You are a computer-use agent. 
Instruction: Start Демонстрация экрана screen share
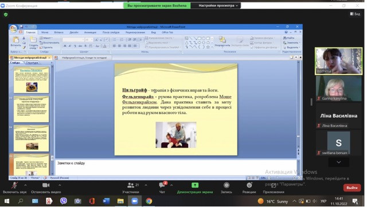tap(195, 188)
